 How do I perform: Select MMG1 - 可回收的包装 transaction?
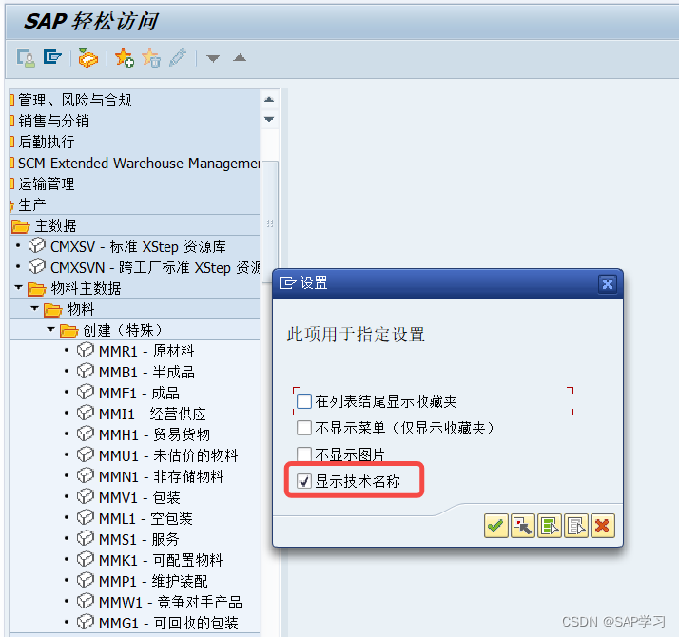(x=168, y=623)
